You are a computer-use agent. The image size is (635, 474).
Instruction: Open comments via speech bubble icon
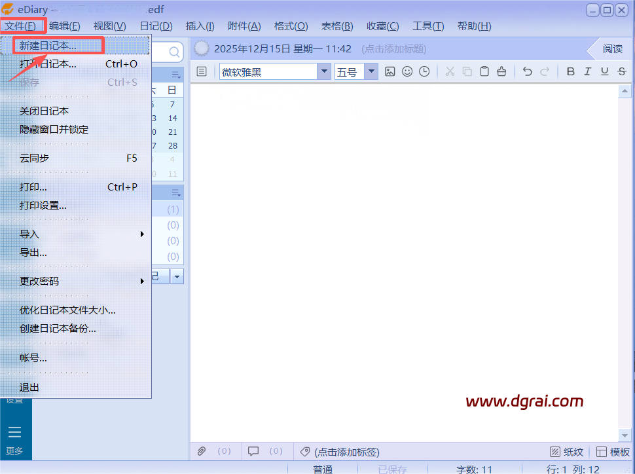pyautogui.click(x=253, y=451)
